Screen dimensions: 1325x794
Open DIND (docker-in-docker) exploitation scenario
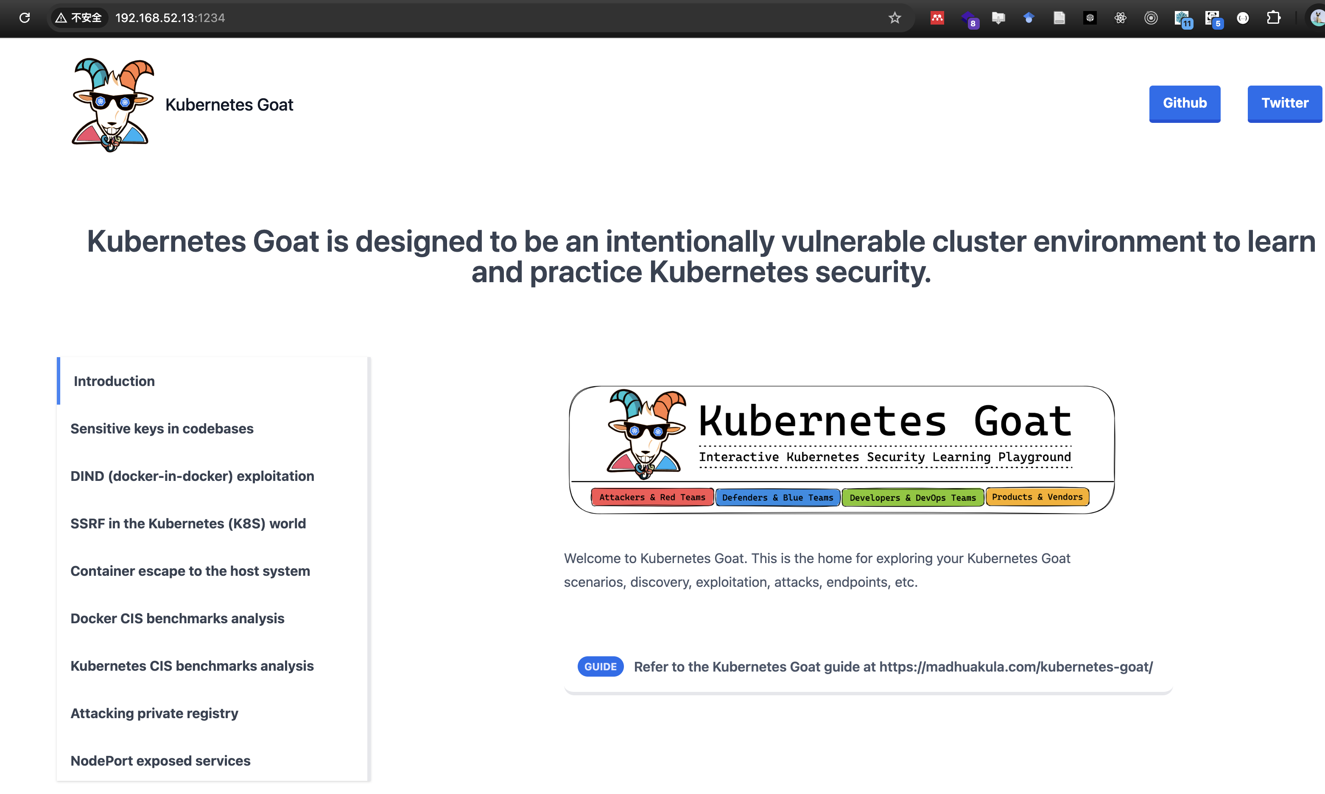coord(192,476)
